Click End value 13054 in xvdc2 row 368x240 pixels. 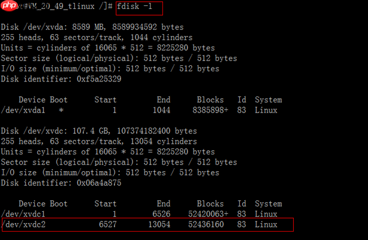pos(159,224)
